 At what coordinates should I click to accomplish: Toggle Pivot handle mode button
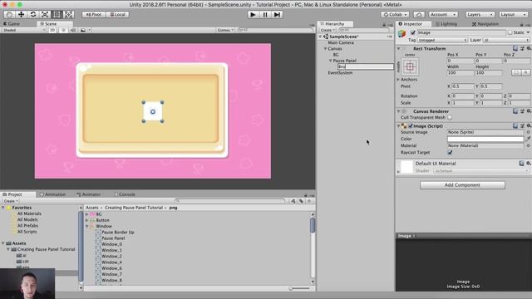[x=94, y=15]
